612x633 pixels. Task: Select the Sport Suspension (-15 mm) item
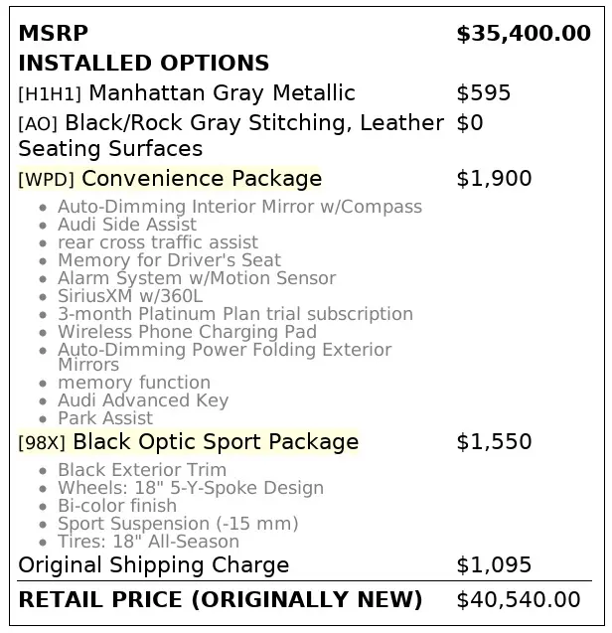point(178,524)
